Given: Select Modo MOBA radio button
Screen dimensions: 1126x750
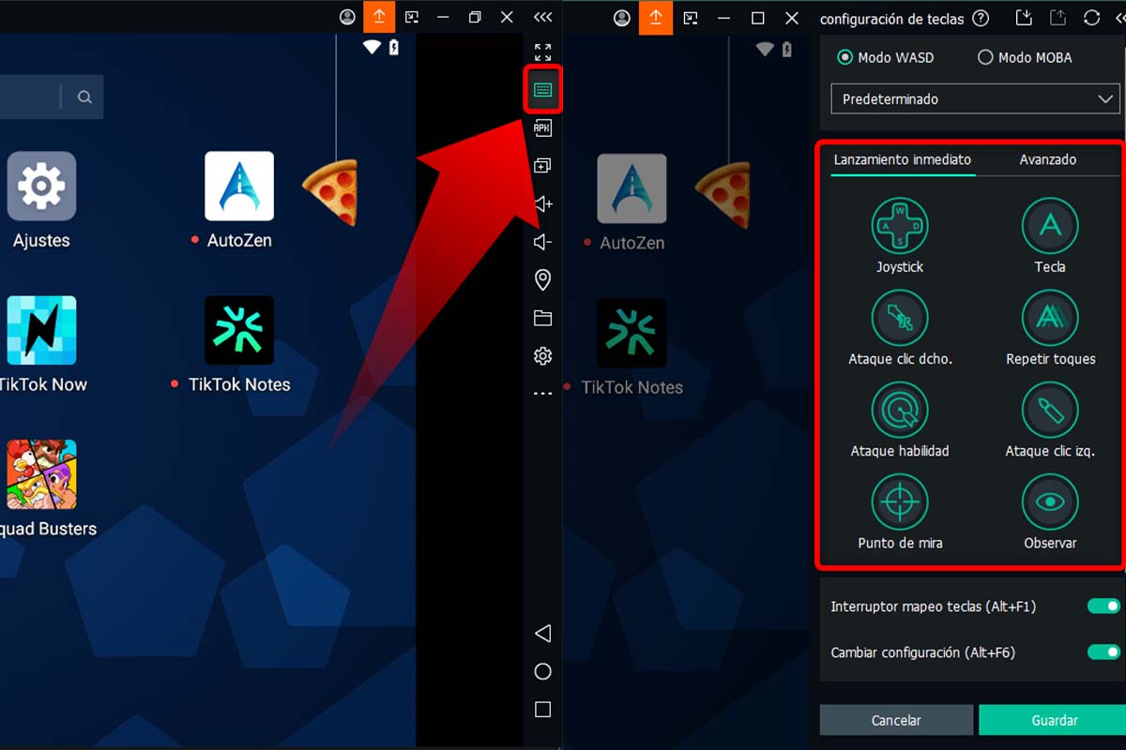Looking at the screenshot, I should (x=985, y=57).
